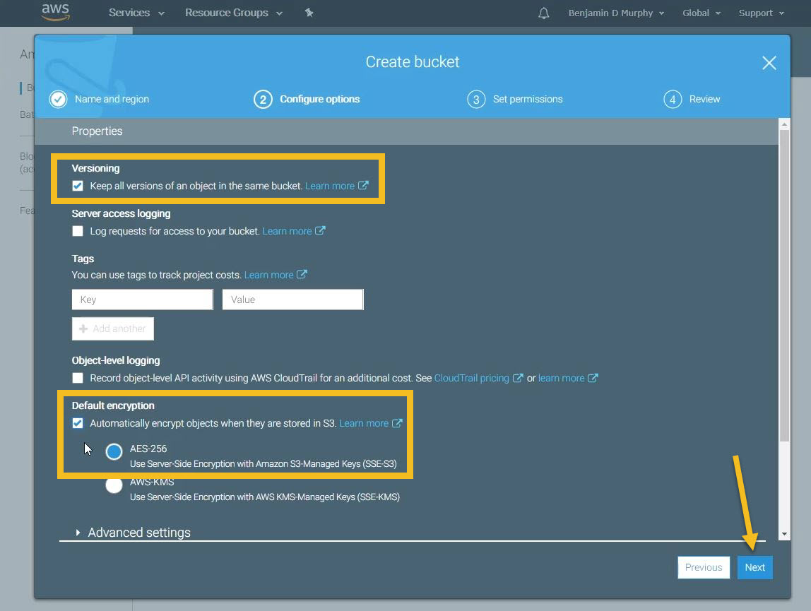Open CloudTrail pricing external-link icon
Image resolution: width=811 pixels, height=611 pixels.
[518, 378]
